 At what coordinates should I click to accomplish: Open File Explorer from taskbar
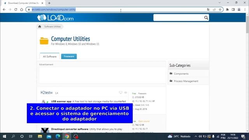(x=40, y=136)
